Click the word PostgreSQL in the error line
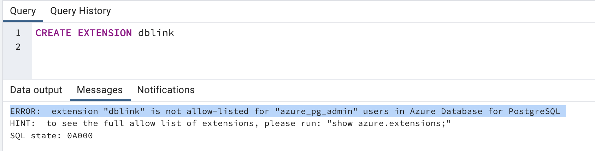Image resolution: width=595 pixels, height=151 pixels. (x=534, y=111)
